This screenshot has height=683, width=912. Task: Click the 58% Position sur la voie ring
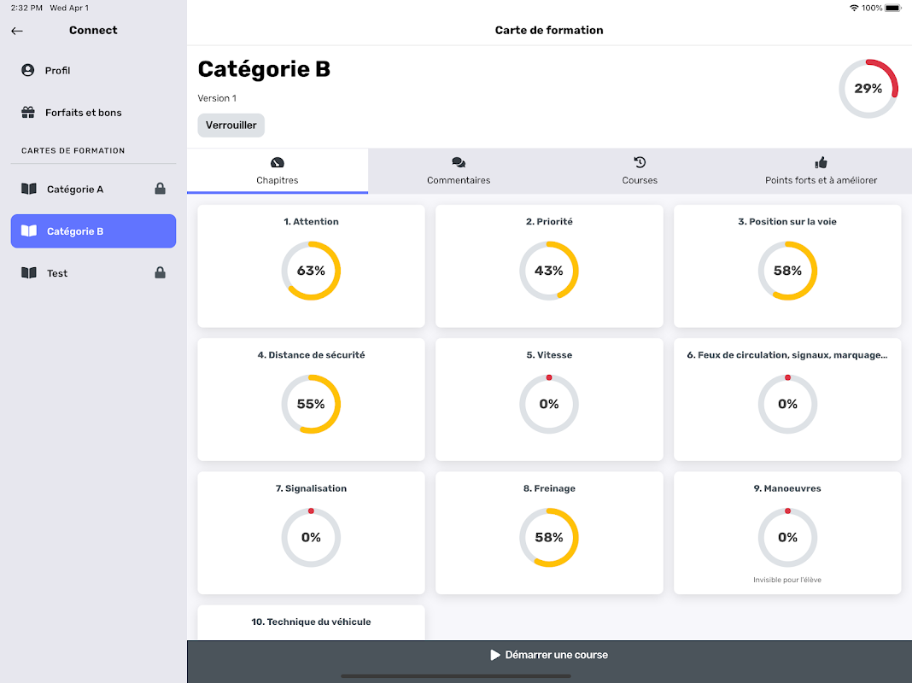[787, 271]
